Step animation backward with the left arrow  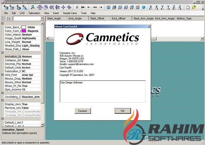(89, 7)
